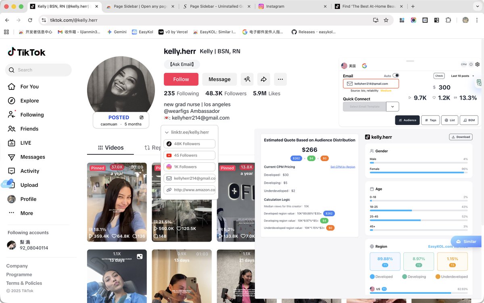This screenshot has height=303, width=484.
Task: Click the TikTok search field
Action: tap(38, 70)
